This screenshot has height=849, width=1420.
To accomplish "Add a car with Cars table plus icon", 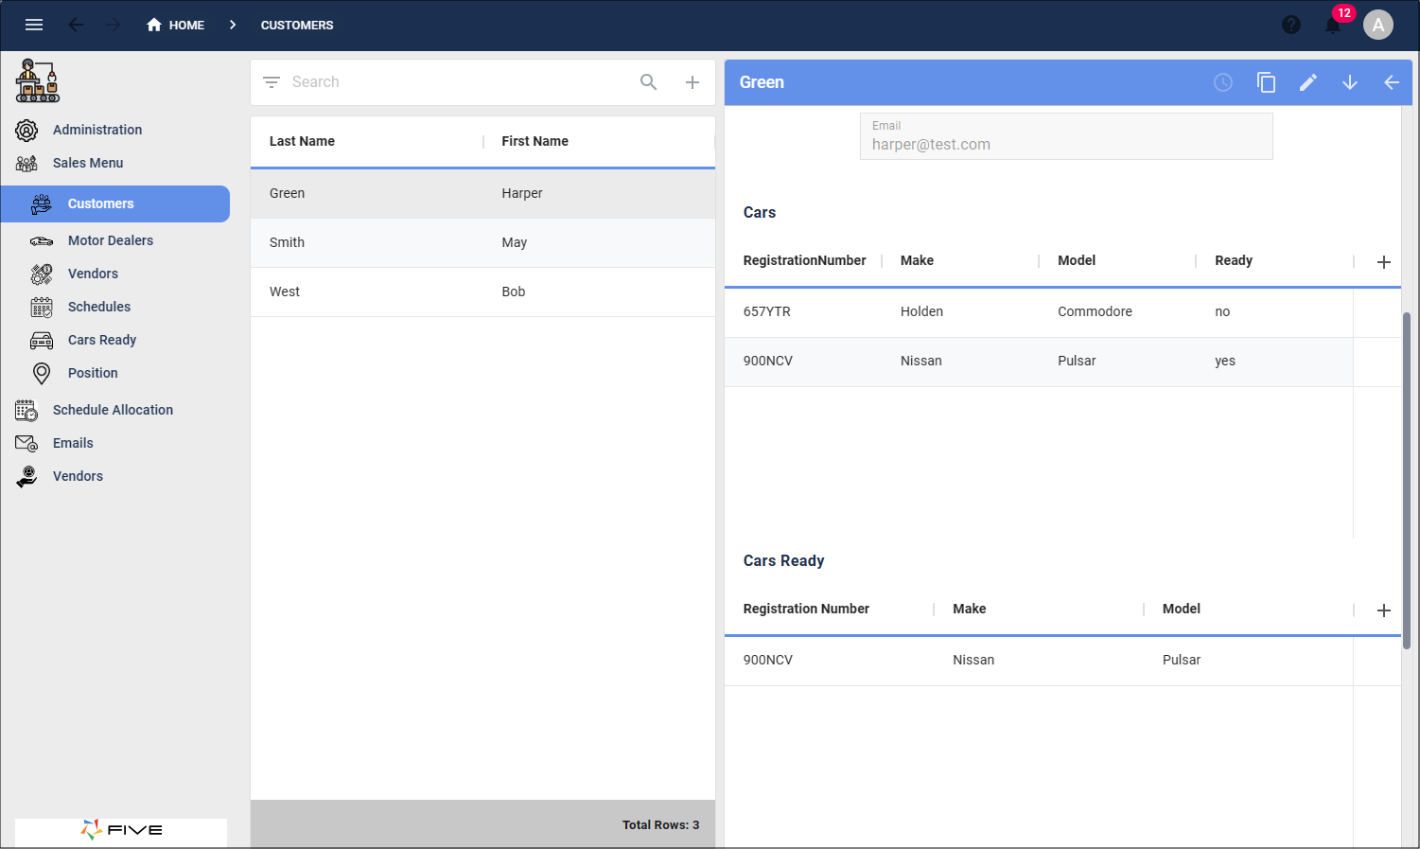I will click(1383, 262).
